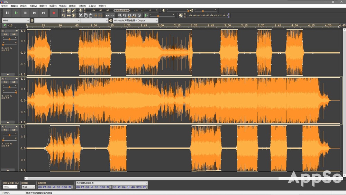Click the scissors Cut icon
Image resolution: width=346 pixels, height=195 pixels.
[81, 16]
